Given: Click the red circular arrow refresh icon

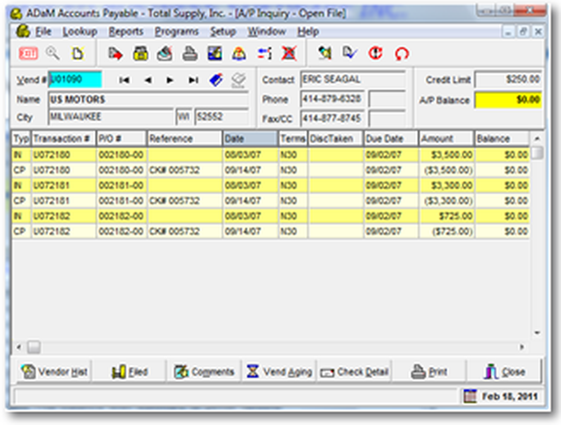Looking at the screenshot, I should coord(402,54).
